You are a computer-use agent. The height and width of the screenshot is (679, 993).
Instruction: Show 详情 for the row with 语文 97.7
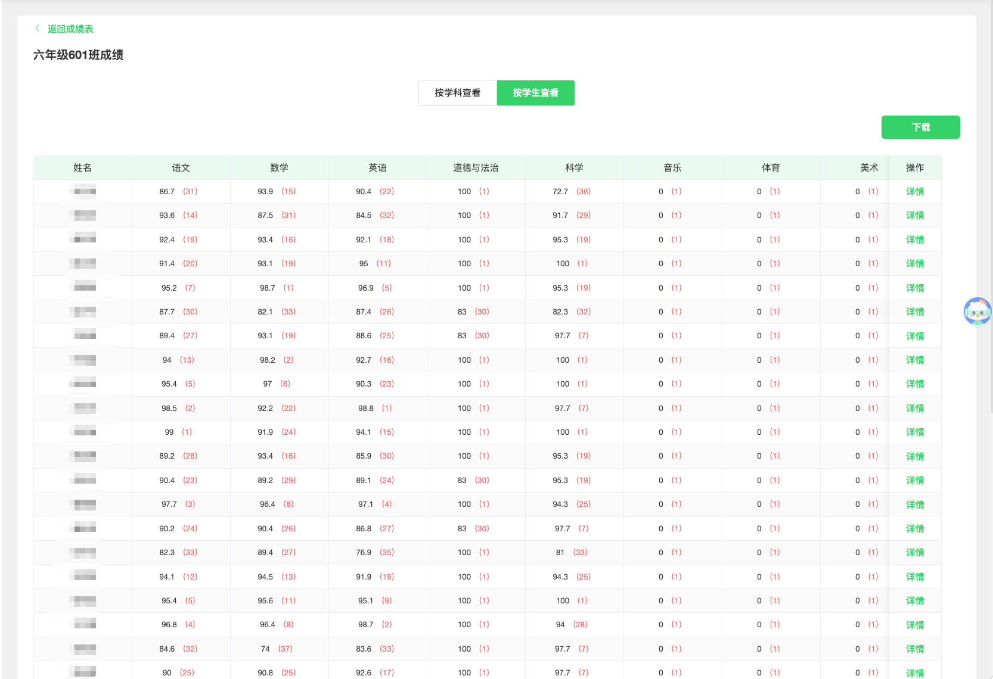click(x=915, y=504)
